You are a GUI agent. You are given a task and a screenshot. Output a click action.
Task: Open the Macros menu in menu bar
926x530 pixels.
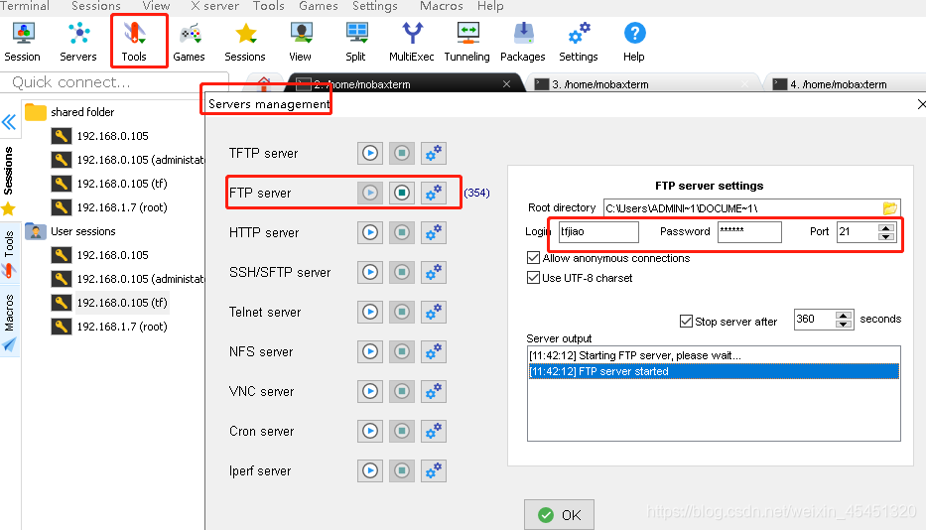[x=441, y=6]
